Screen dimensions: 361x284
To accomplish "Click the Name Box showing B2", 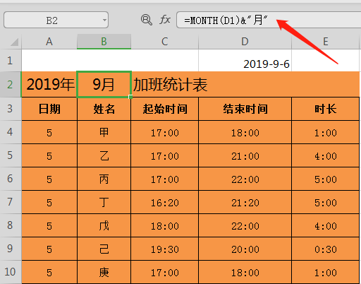I will pyautogui.click(x=56, y=20).
